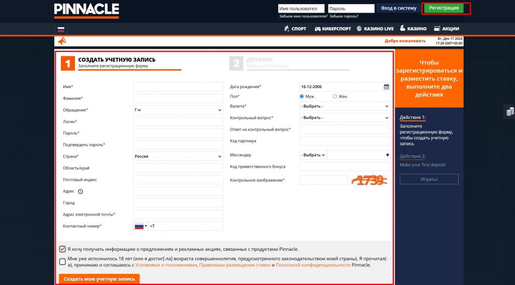Click the Pinnacle logo

pyautogui.click(x=87, y=11)
